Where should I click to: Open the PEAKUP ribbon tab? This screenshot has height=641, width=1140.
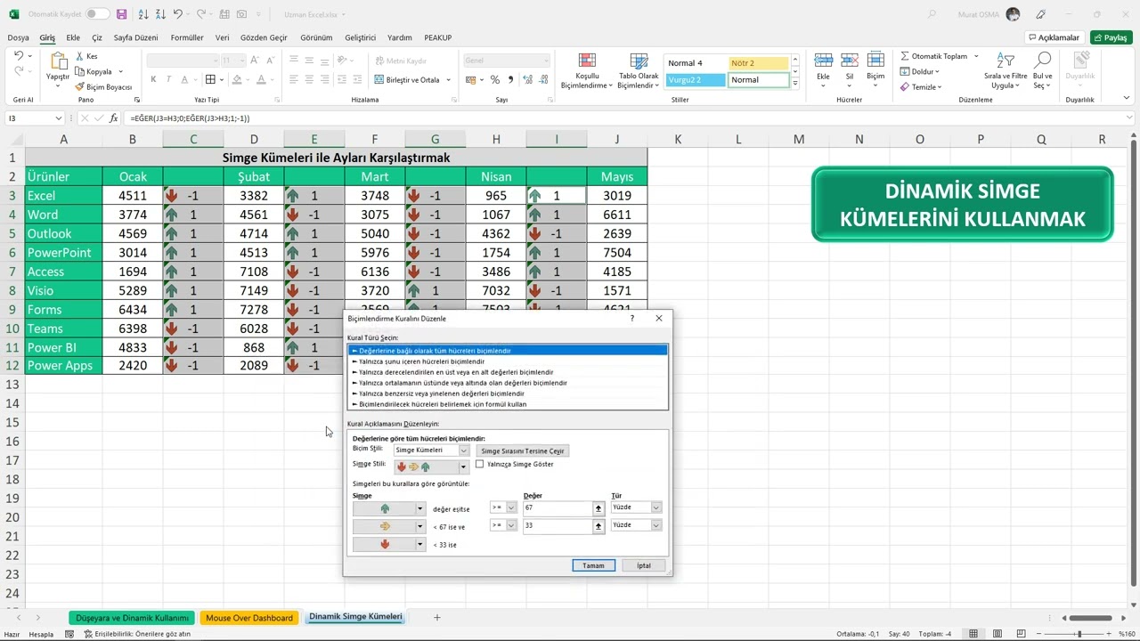click(438, 38)
